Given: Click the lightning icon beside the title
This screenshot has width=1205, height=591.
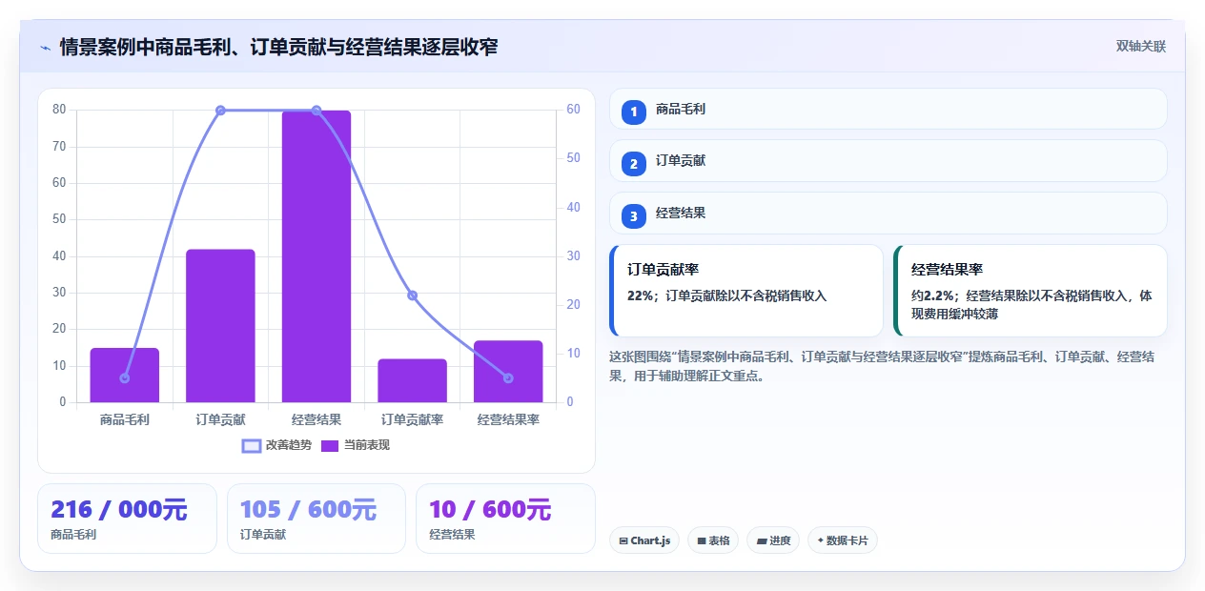Looking at the screenshot, I should (45, 47).
